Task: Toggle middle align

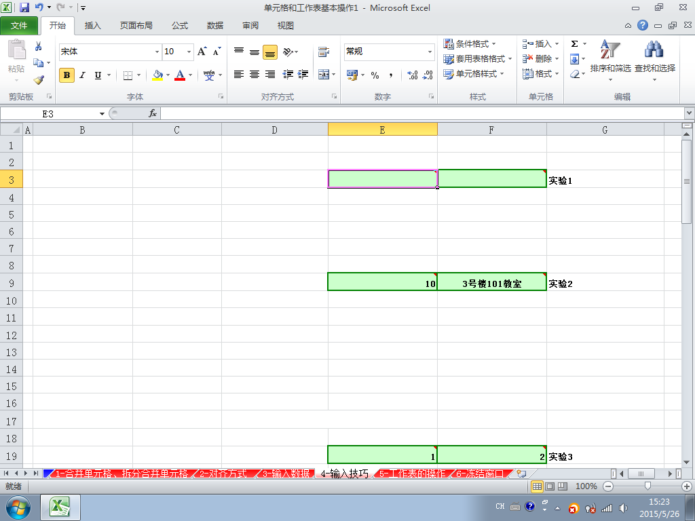Action: coord(255,52)
